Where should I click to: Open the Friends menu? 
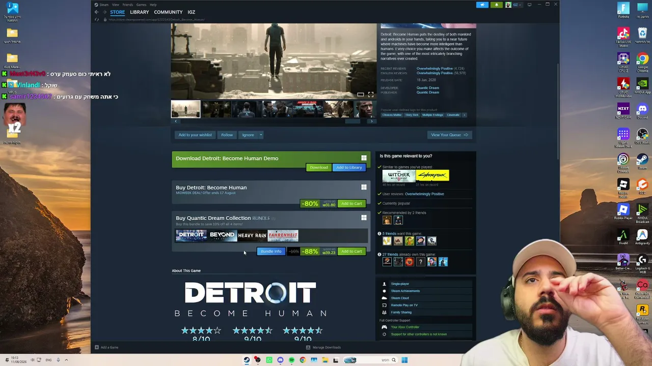127,5
